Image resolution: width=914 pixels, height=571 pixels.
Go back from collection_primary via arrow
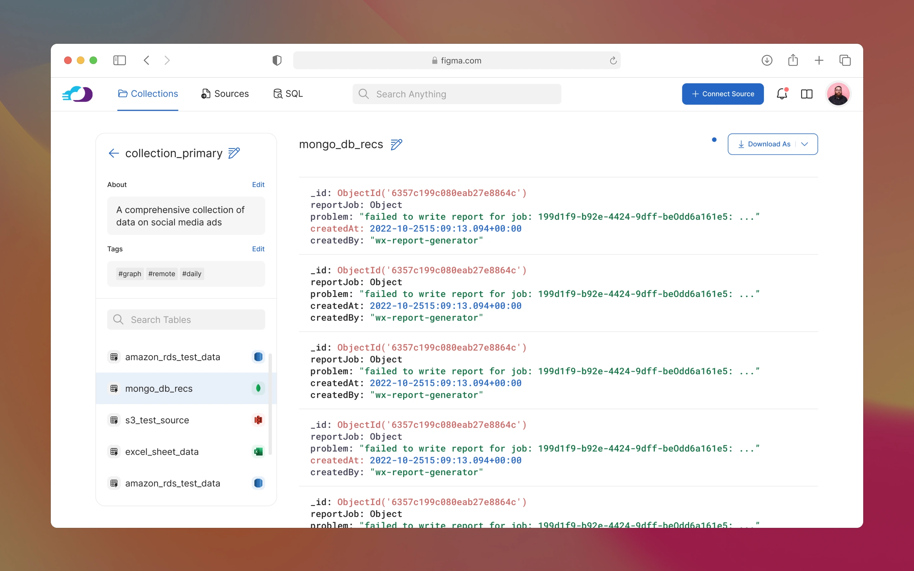[114, 153]
